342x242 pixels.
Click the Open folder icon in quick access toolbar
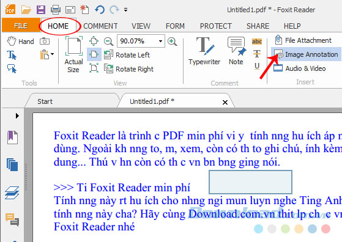tap(26, 10)
